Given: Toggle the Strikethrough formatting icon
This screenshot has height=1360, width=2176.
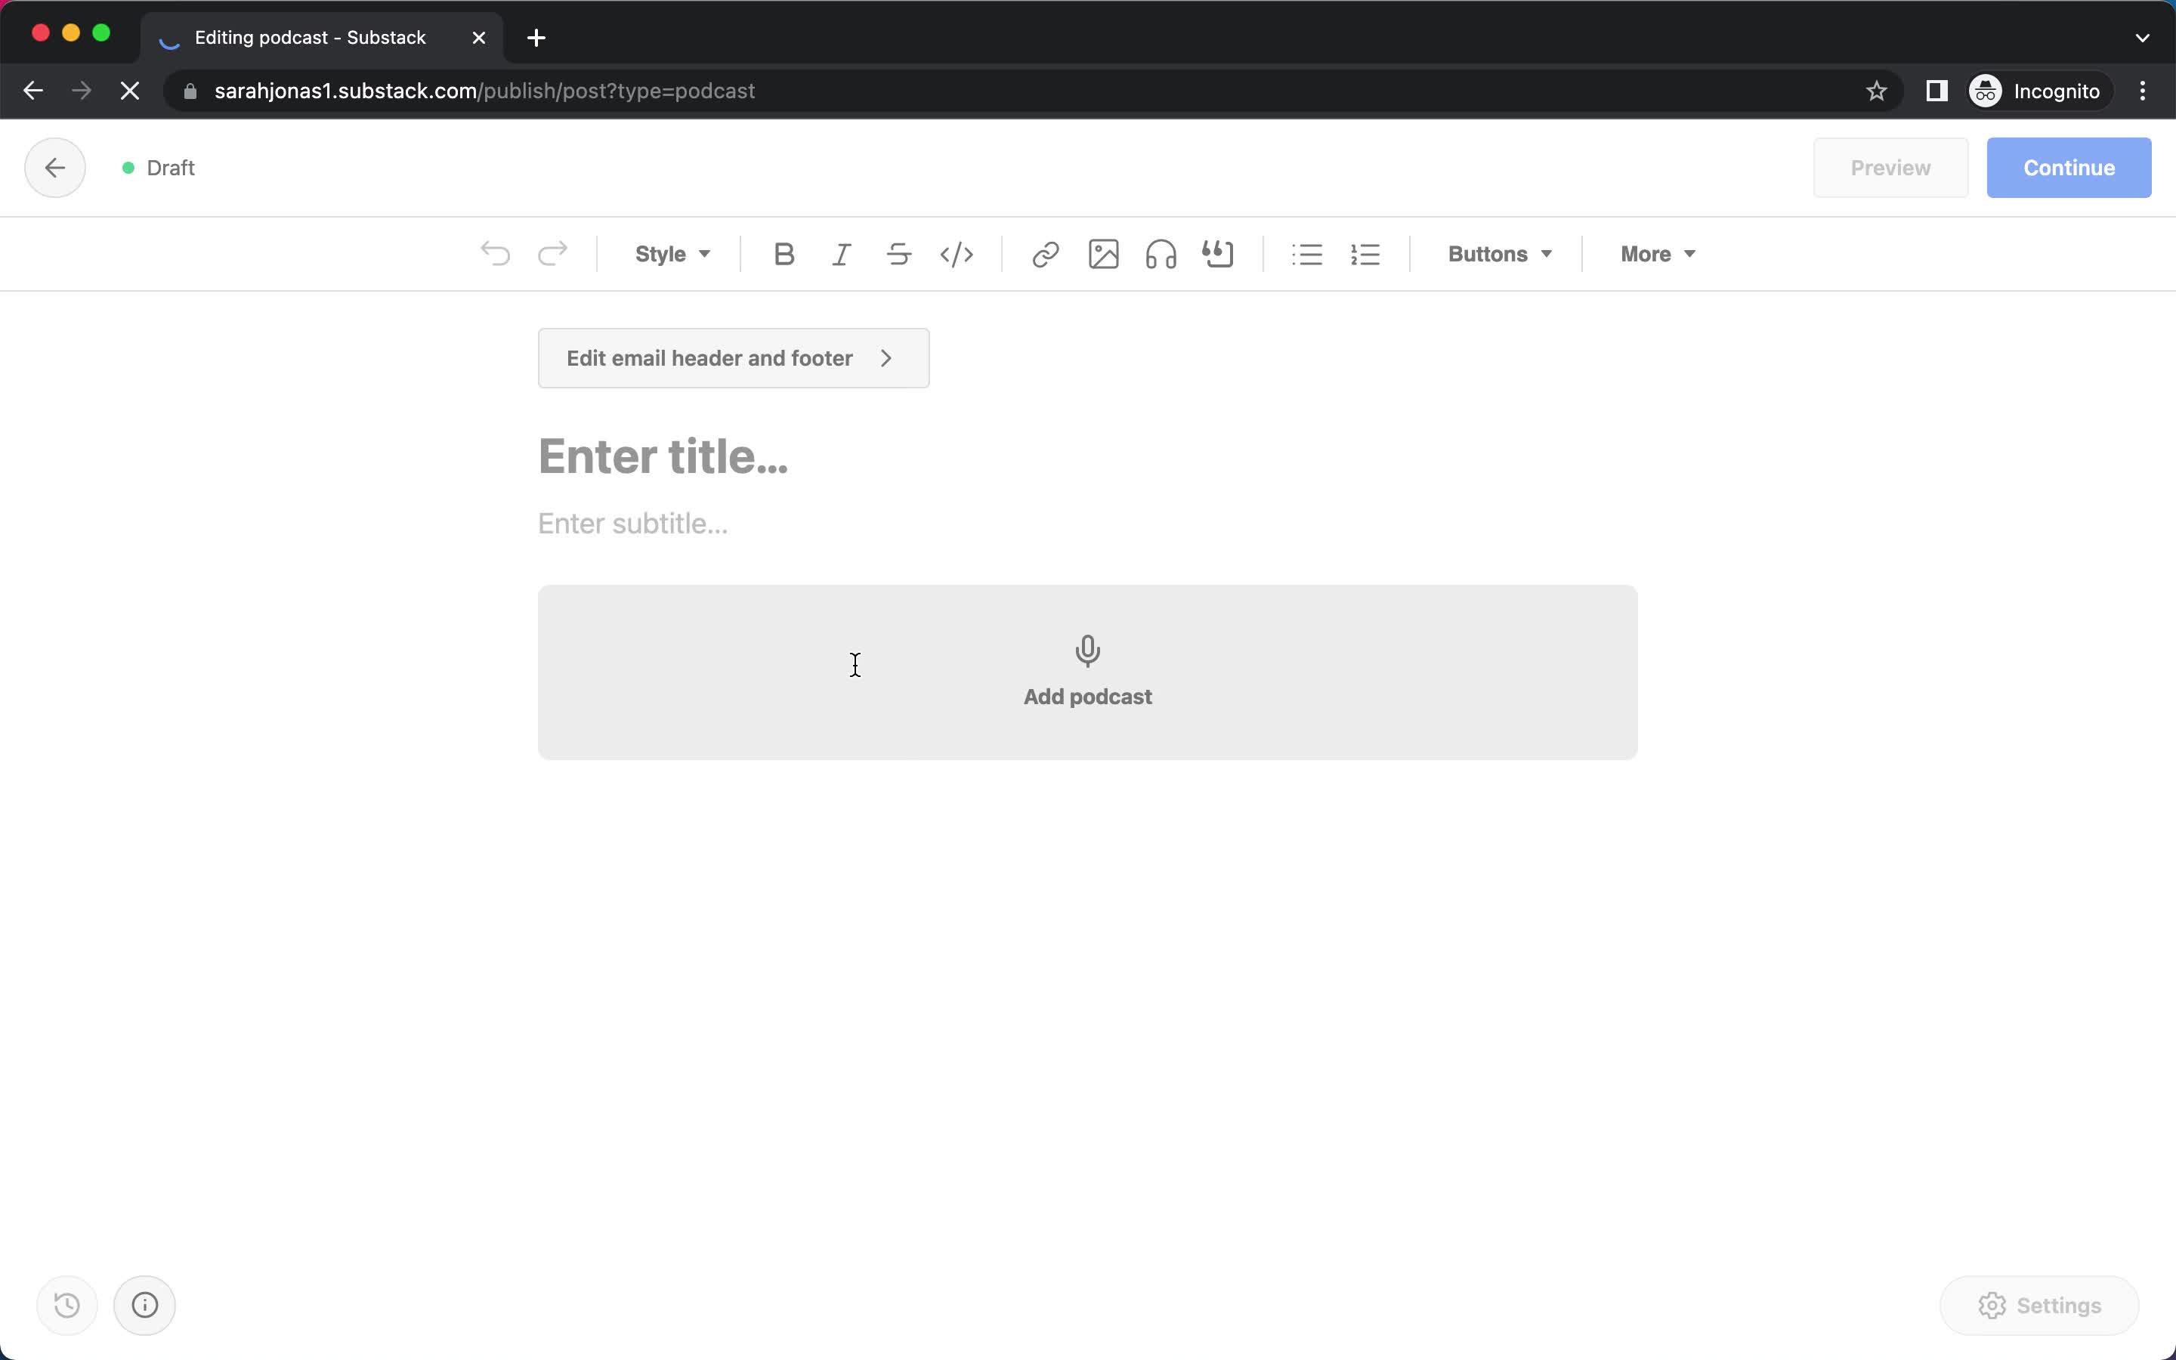Looking at the screenshot, I should click(896, 254).
